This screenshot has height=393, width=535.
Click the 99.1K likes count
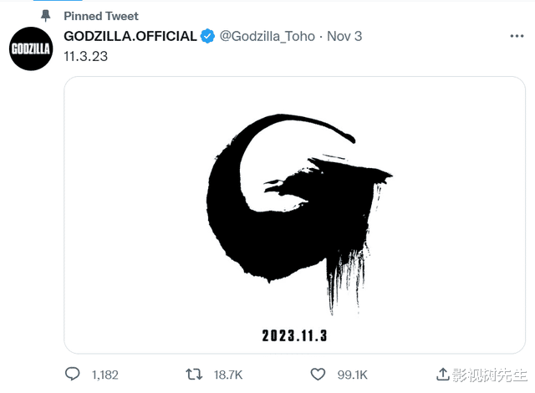(x=352, y=374)
